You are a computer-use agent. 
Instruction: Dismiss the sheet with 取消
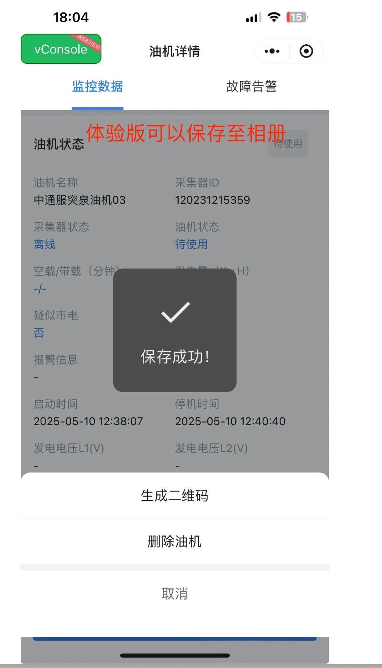click(175, 593)
